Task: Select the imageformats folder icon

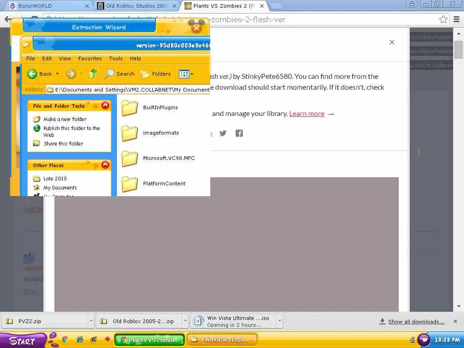Action: [x=130, y=133]
